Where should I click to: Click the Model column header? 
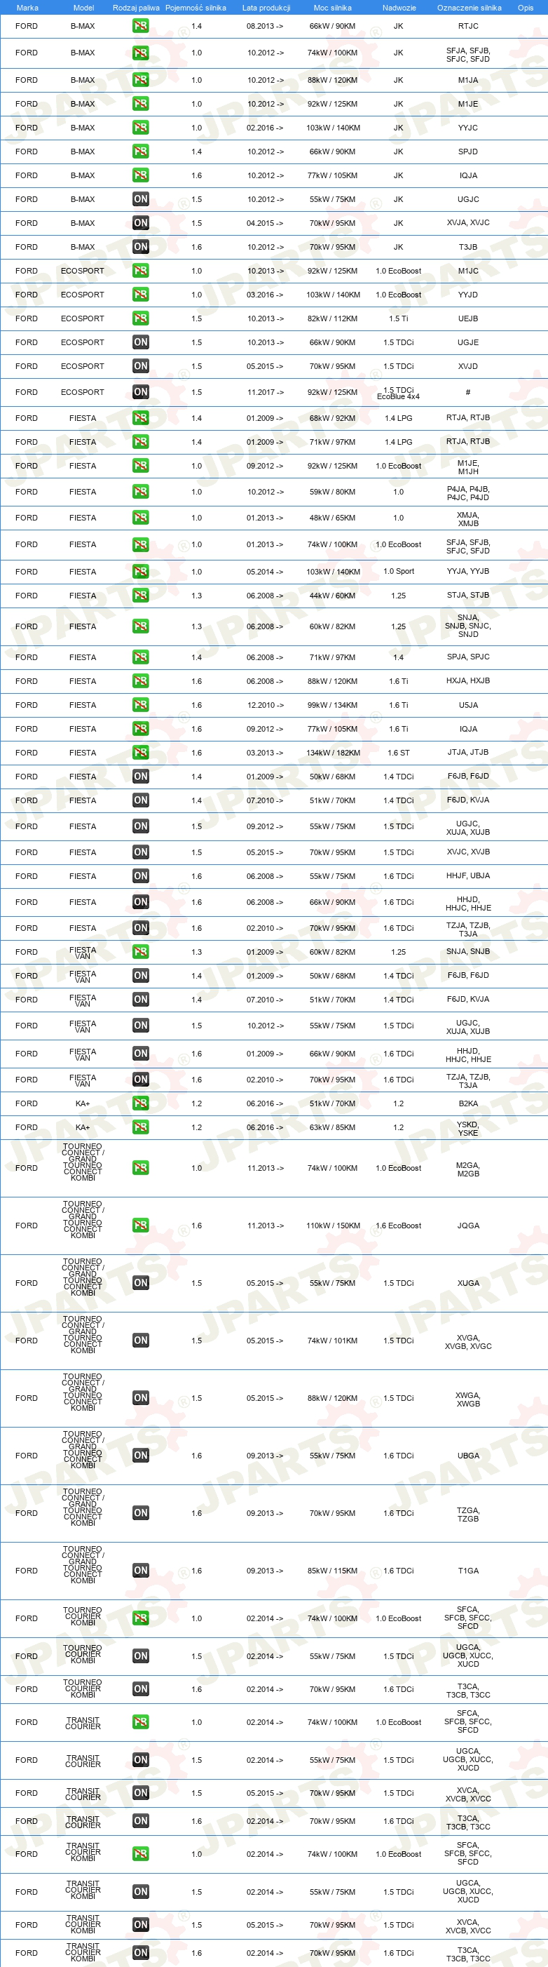coord(83,8)
